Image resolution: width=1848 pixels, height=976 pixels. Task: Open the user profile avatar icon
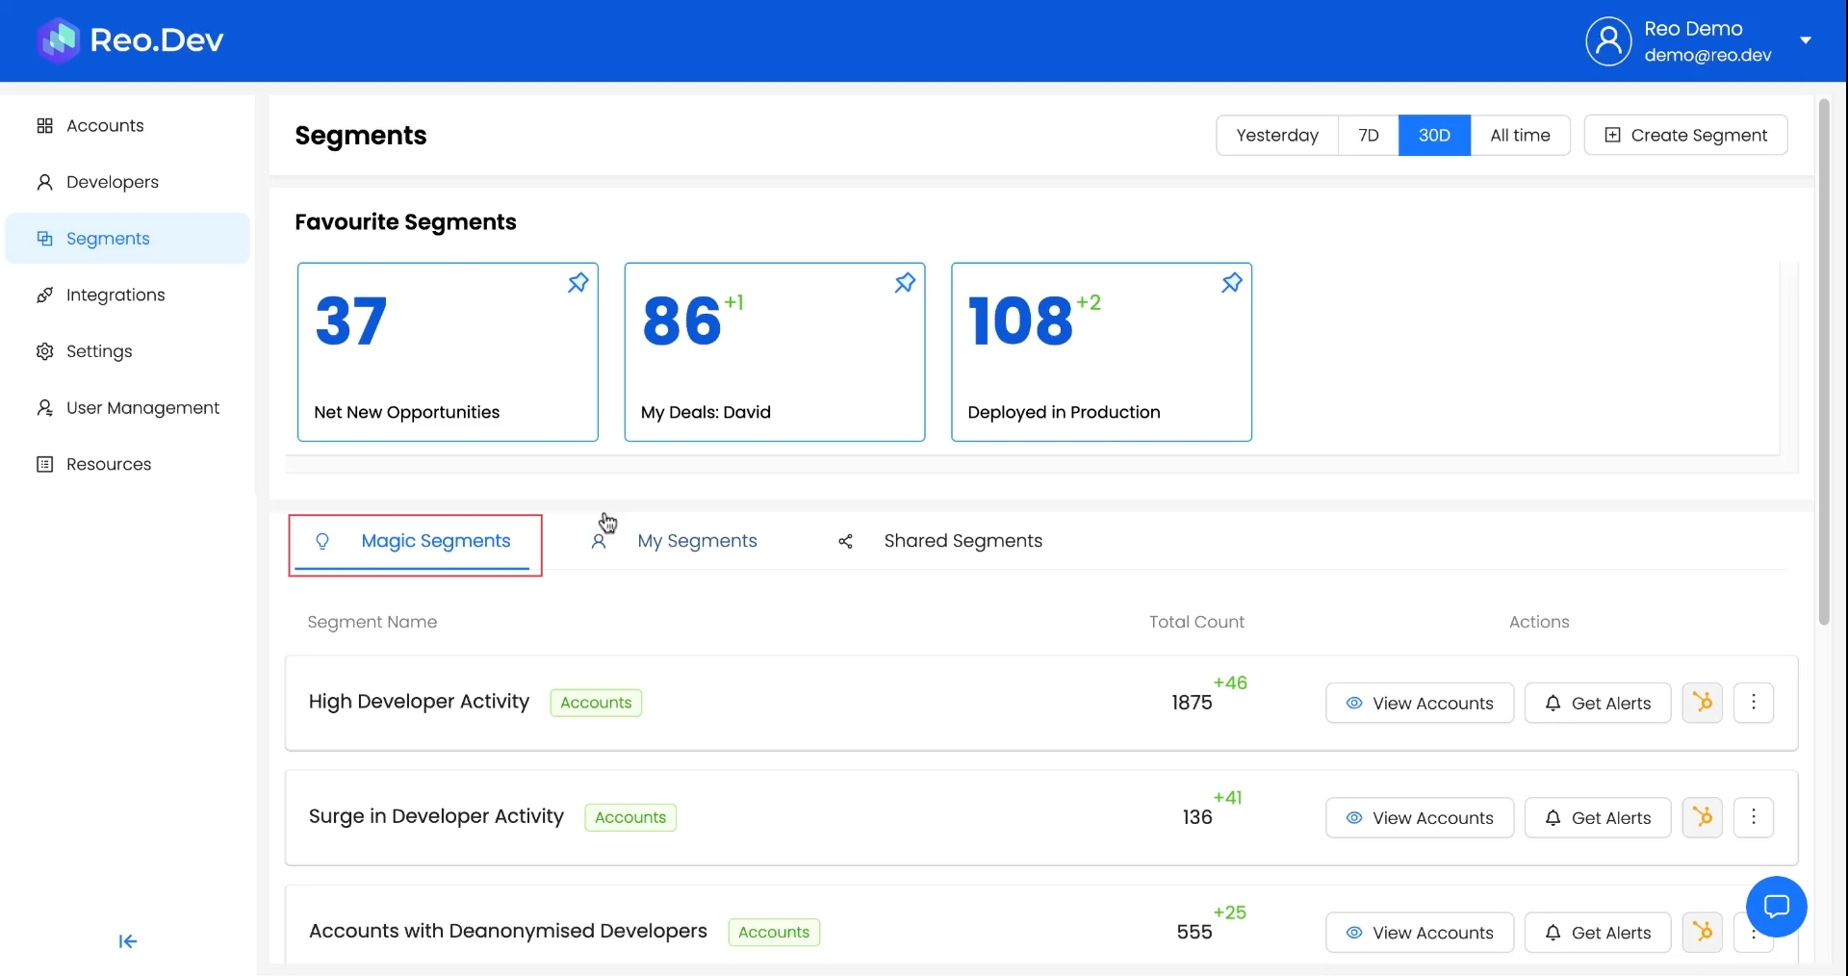pyautogui.click(x=1608, y=41)
